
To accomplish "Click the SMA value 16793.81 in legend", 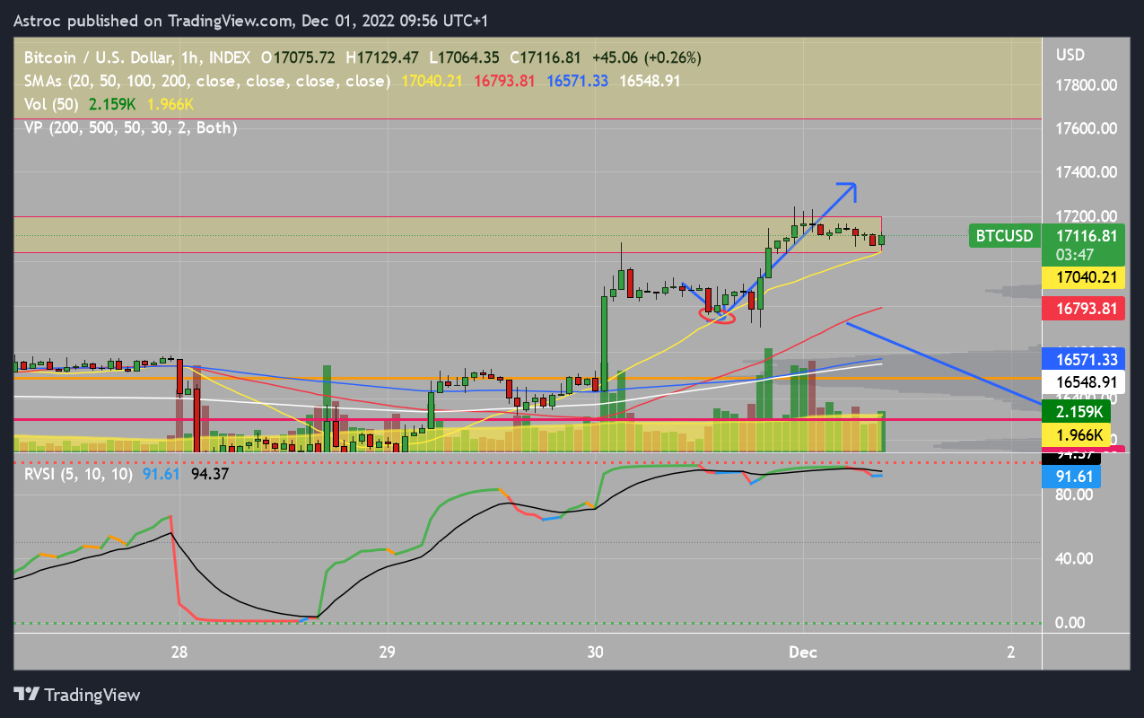I will (504, 81).
